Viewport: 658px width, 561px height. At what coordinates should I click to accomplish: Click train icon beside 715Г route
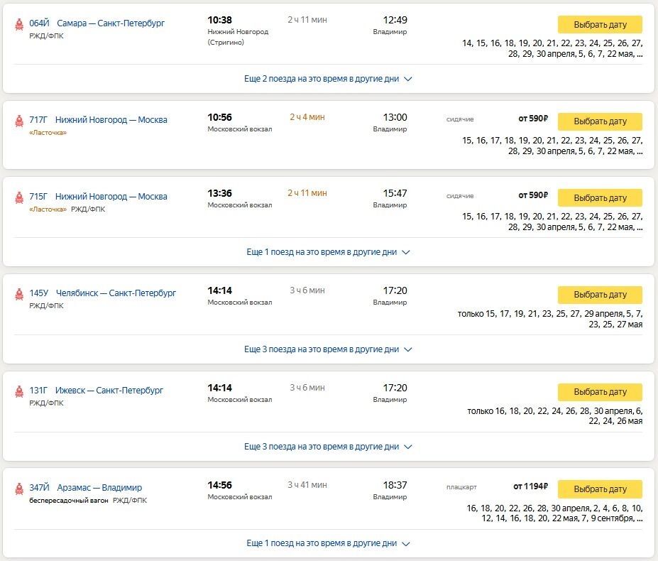click(x=19, y=197)
